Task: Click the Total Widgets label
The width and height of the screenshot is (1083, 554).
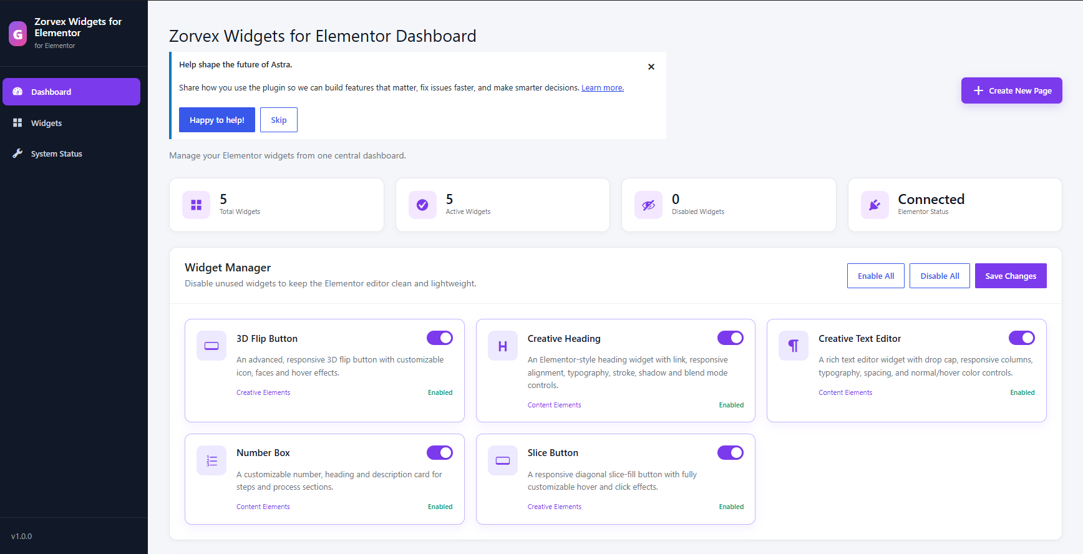Action: point(240,212)
